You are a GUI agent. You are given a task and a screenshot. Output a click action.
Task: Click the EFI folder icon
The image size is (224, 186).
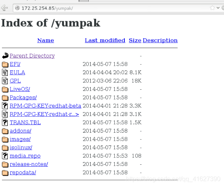5,64
